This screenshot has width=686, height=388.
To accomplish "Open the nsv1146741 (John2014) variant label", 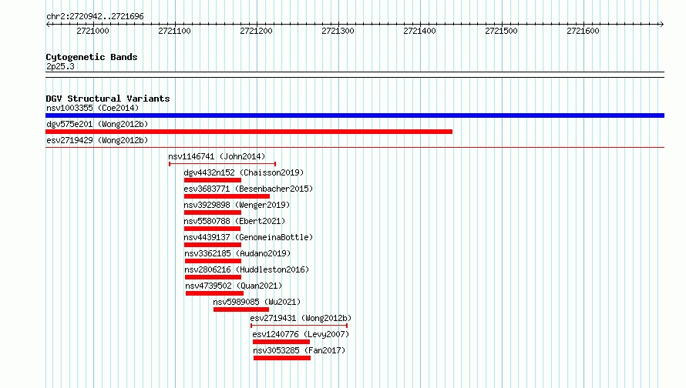I will point(217,156).
